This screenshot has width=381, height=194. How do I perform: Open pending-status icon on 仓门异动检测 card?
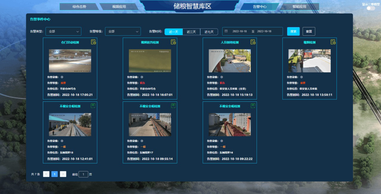point(93,42)
